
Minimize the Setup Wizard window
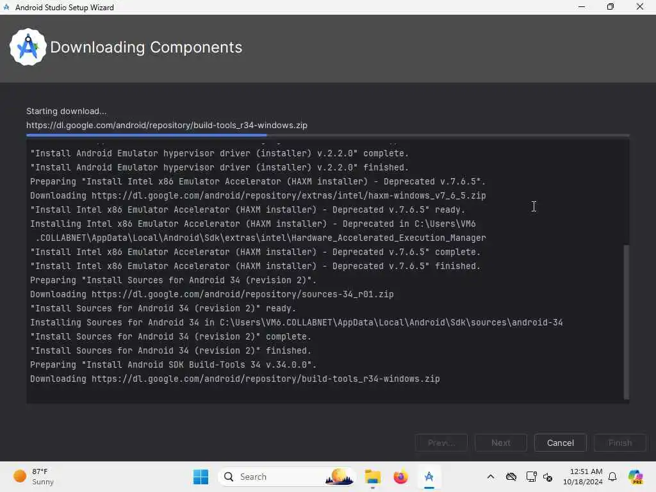[x=582, y=6]
